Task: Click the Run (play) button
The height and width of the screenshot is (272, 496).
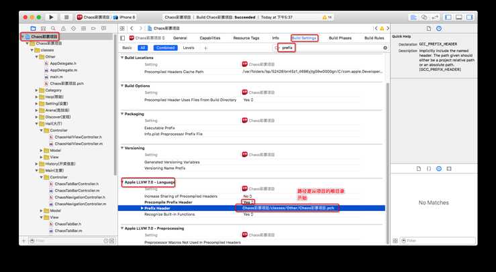Action: coord(51,17)
